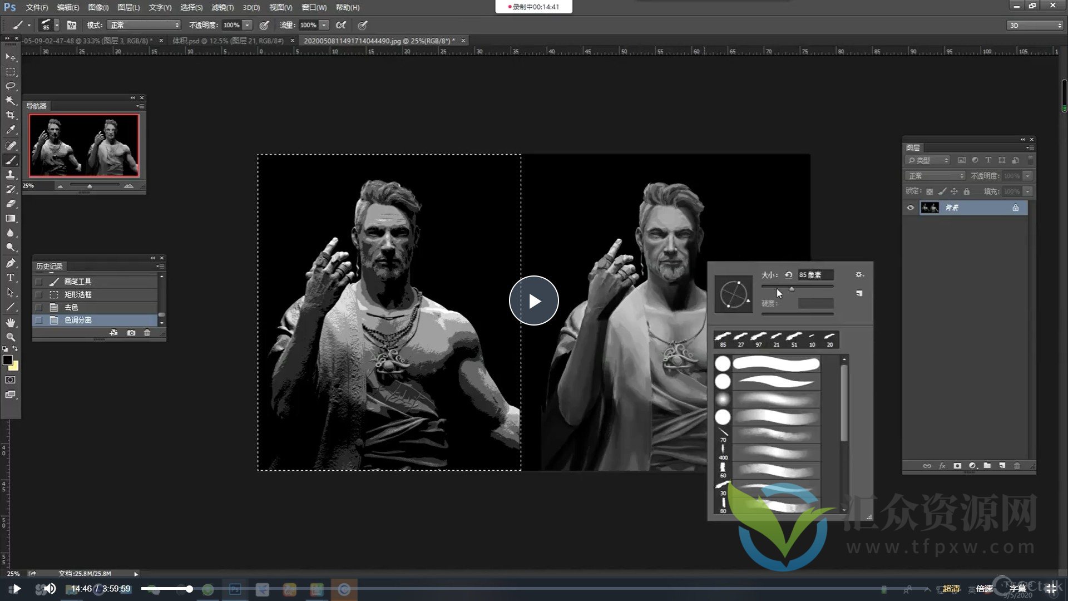Switch to 体积.psd document tab
This screenshot has width=1068, height=601.
(228, 41)
